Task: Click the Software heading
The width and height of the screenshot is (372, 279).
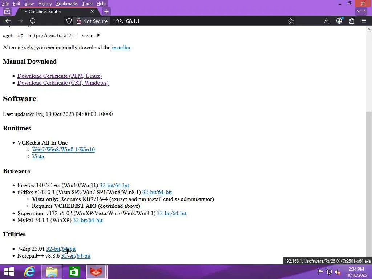Action: pos(20,98)
